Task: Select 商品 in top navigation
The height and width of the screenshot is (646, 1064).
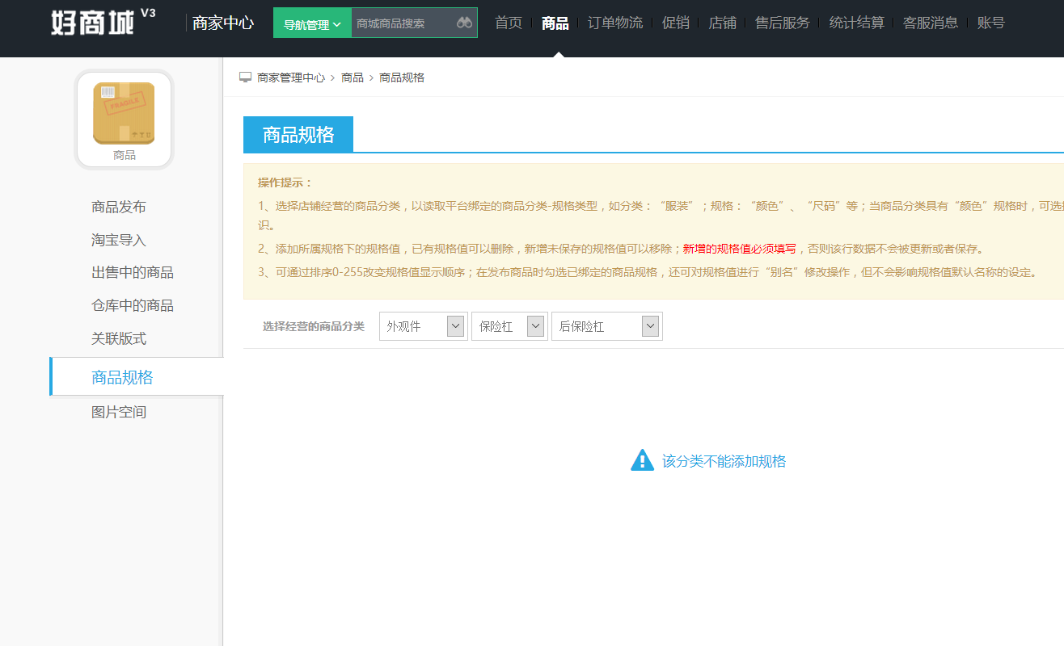Action: (x=555, y=23)
